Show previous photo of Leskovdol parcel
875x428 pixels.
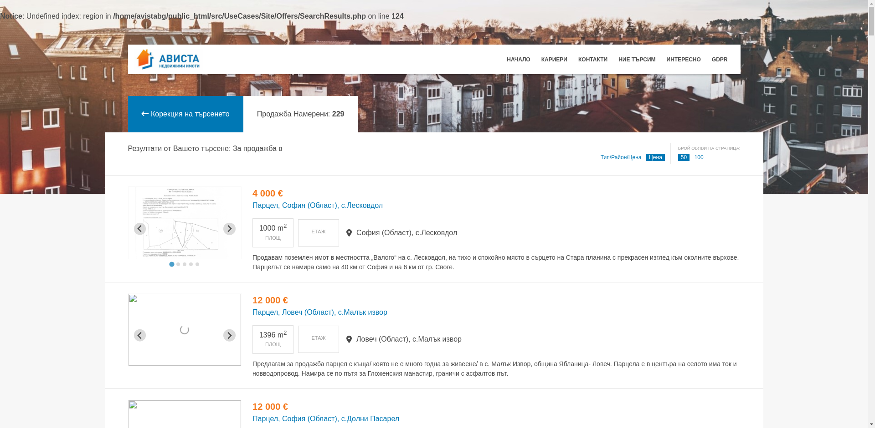140,229
